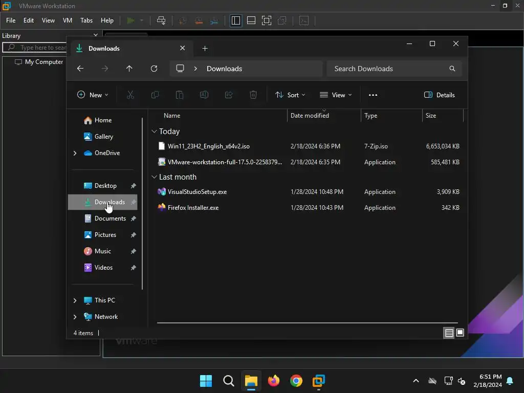Open the VMware Edit menu
This screenshot has height=393, width=524.
[29, 20]
